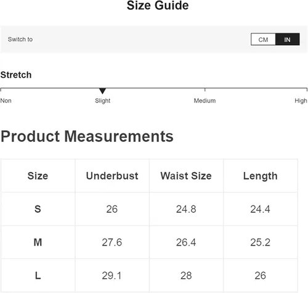Click the High stretch label

[x=301, y=101]
